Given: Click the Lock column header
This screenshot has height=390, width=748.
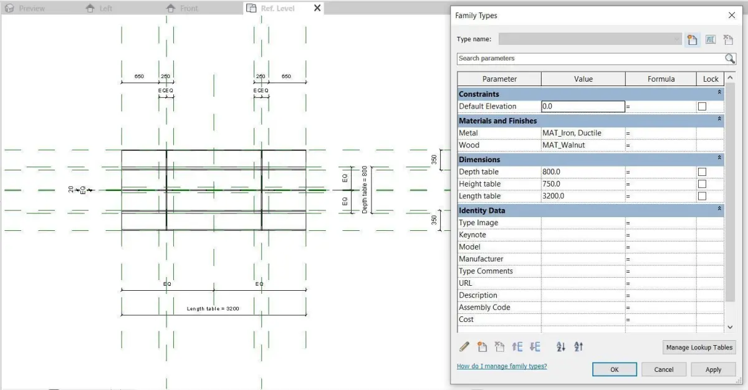Looking at the screenshot, I should point(711,79).
